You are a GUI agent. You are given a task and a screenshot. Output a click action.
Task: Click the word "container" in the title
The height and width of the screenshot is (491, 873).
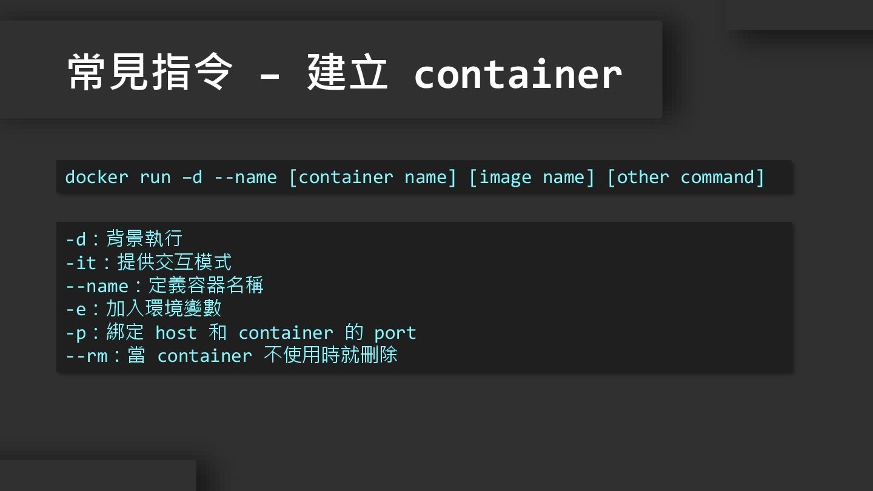pos(517,74)
